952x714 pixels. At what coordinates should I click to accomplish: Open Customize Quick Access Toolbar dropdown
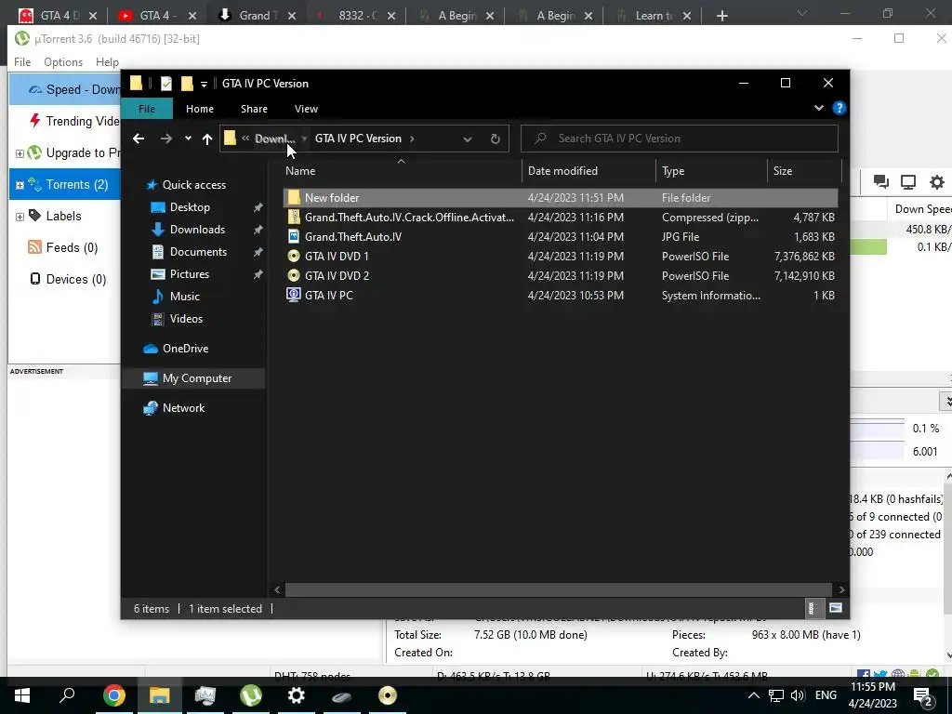tap(204, 84)
